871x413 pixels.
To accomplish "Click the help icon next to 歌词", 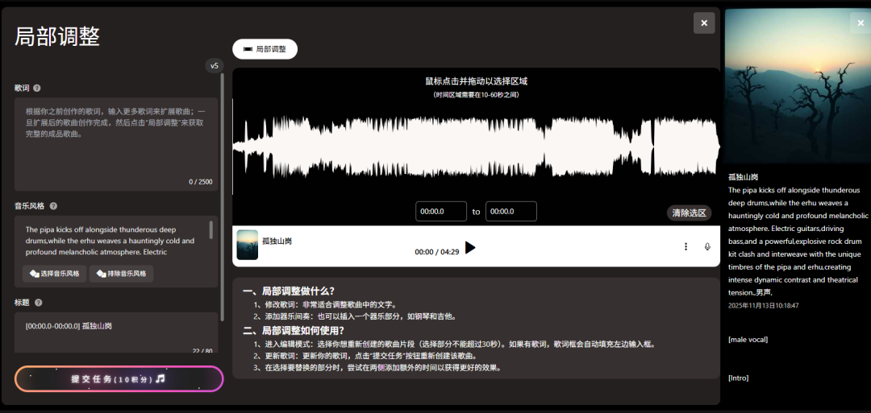I will click(x=36, y=88).
